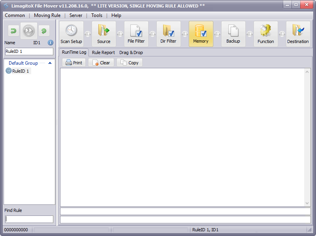Open the Backup settings
316x236 pixels.
233,34
